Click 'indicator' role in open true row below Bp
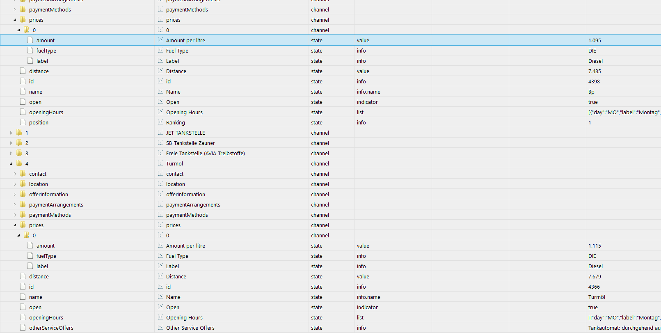 click(x=367, y=102)
